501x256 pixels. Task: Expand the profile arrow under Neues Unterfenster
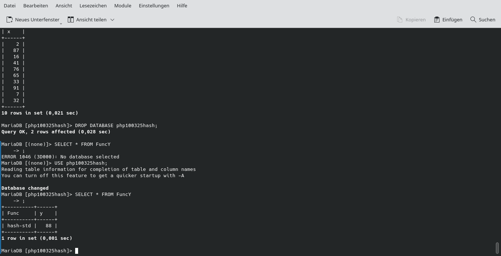[60, 23]
